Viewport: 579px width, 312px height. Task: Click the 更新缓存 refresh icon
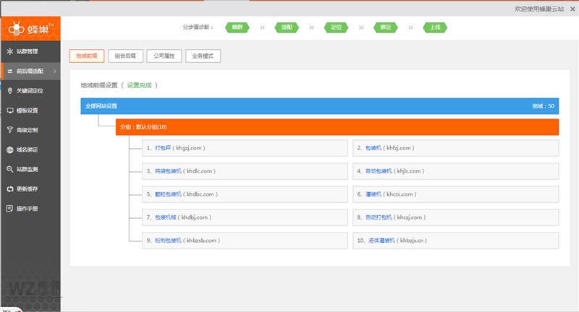click(10, 188)
